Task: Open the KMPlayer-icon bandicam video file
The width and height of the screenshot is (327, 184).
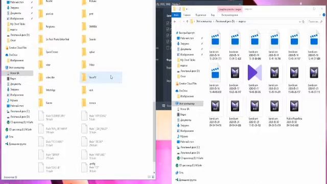Action: click(254, 78)
